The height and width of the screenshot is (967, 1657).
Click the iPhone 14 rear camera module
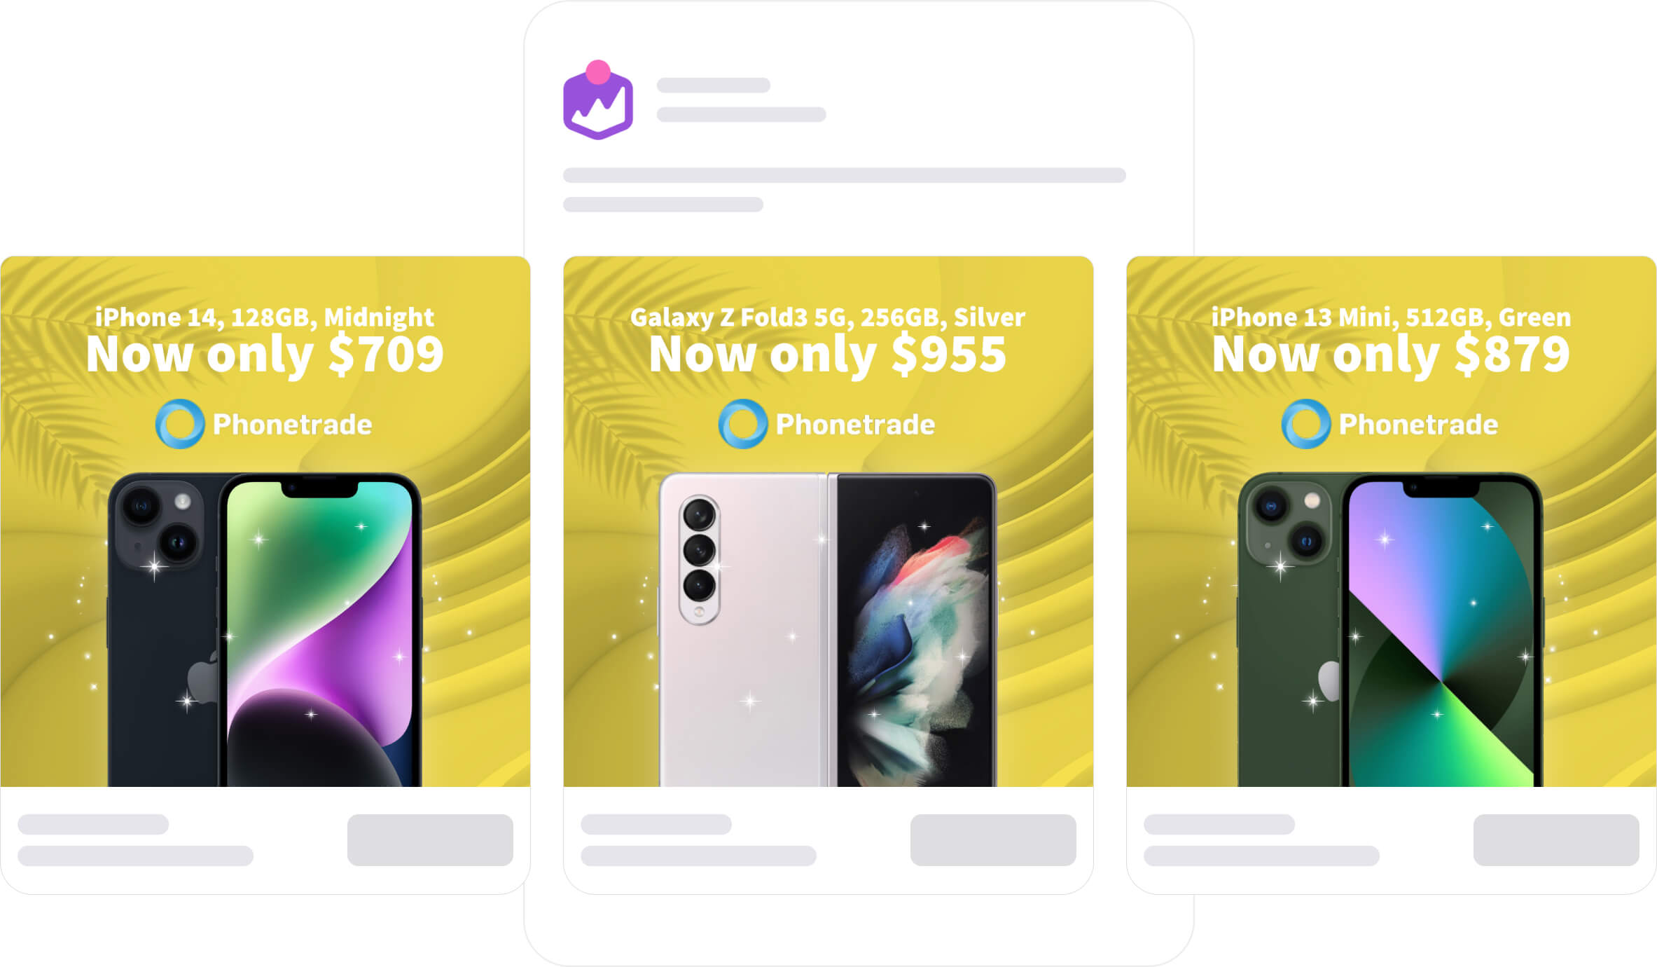click(x=160, y=524)
